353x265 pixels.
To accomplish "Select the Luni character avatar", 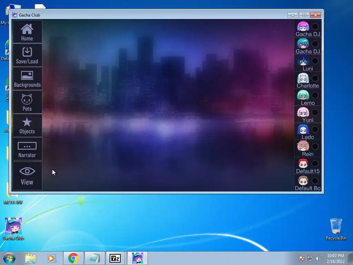I will click(303, 61).
